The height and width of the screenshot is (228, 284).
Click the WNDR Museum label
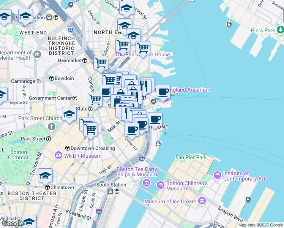click(x=83, y=156)
